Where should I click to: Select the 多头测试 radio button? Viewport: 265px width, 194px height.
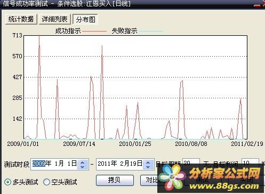[7, 182]
